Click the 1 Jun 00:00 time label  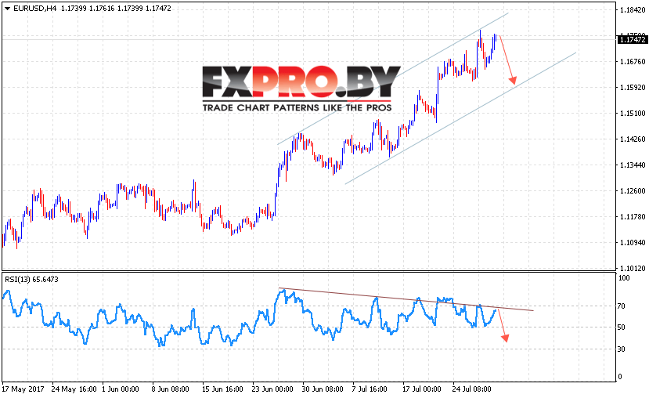(x=121, y=389)
